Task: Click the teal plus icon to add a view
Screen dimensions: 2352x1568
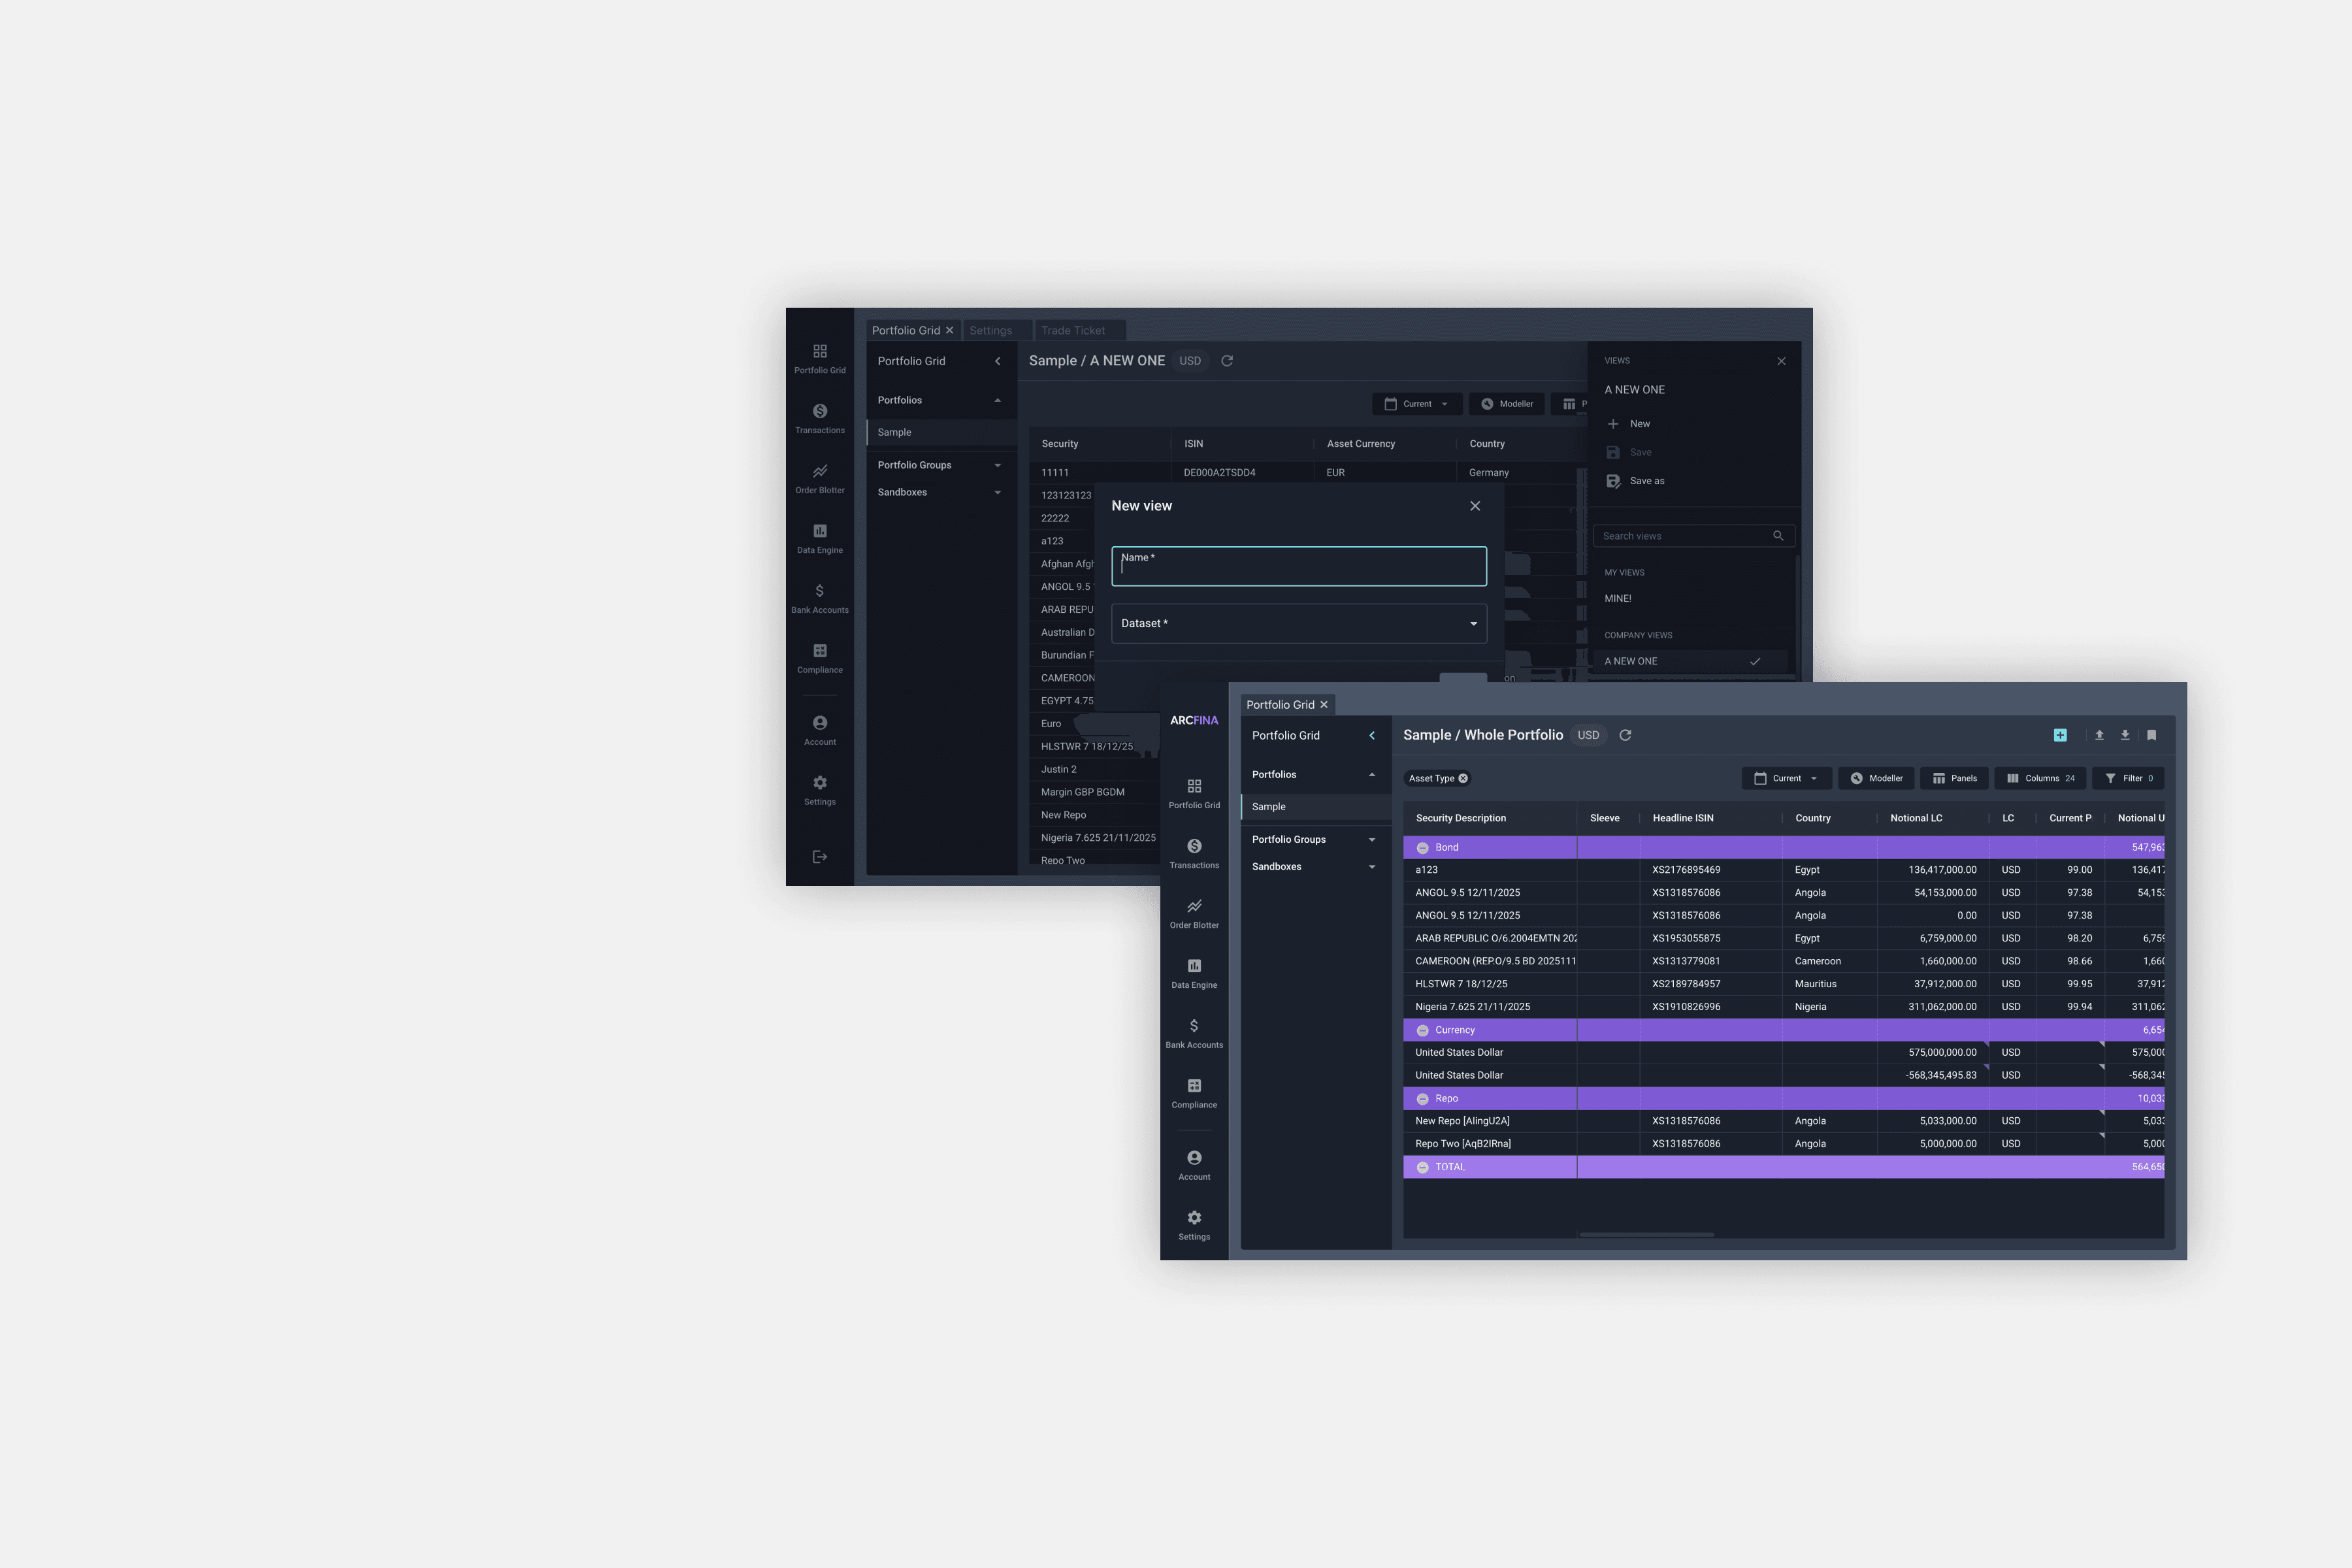Action: pos(2060,735)
